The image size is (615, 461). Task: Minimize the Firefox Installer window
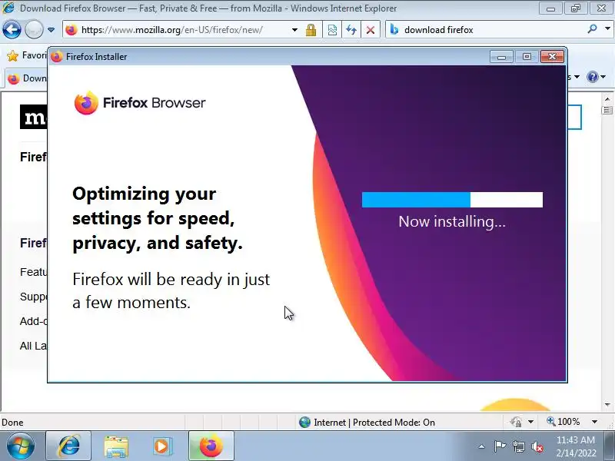[501, 56]
